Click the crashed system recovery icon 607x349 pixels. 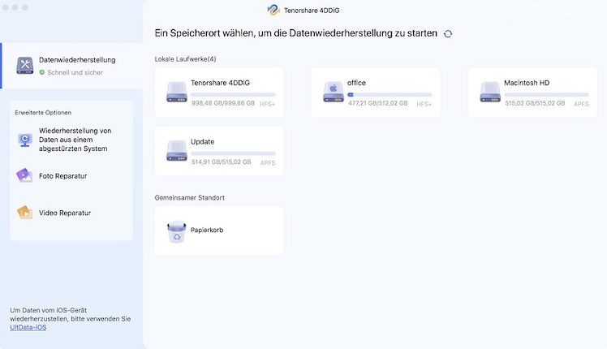(24, 140)
